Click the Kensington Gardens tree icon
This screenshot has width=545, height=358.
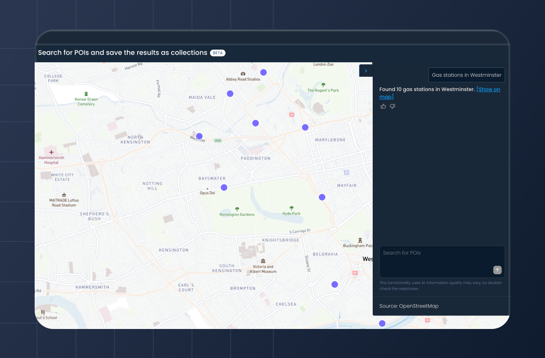click(x=237, y=209)
